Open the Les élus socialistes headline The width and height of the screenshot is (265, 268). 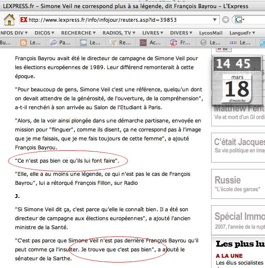(x=239, y=263)
